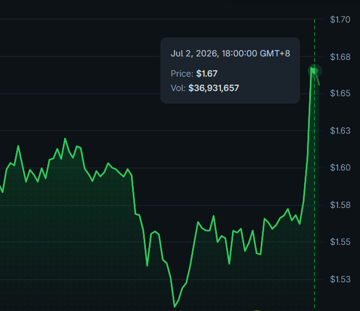Screen dimensions: 360x311
Task: Click the $1.58 price axis label
Action: [340, 205]
